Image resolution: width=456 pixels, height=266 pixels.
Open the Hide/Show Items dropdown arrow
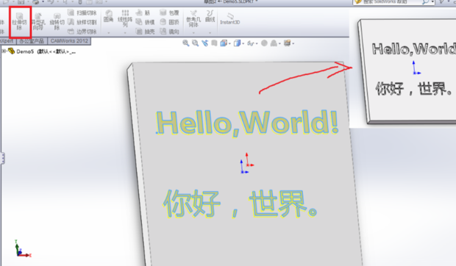click(257, 43)
